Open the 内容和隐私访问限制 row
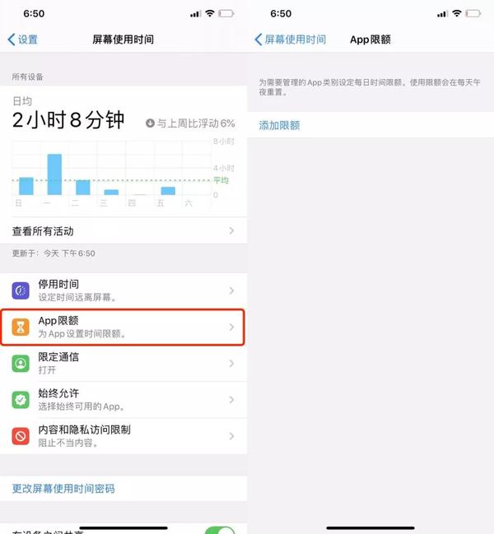The height and width of the screenshot is (534, 494). pos(123,436)
